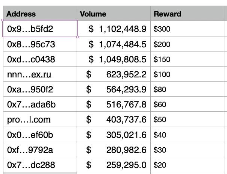
Task: Select the $30 reward cell
Action: pyautogui.click(x=187, y=150)
